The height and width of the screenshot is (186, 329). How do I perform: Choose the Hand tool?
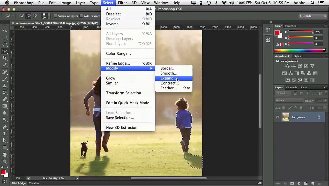click(x=5, y=155)
